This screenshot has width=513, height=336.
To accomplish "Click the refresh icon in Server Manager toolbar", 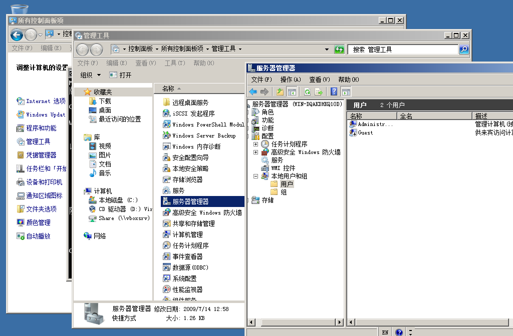I will pos(307,92).
